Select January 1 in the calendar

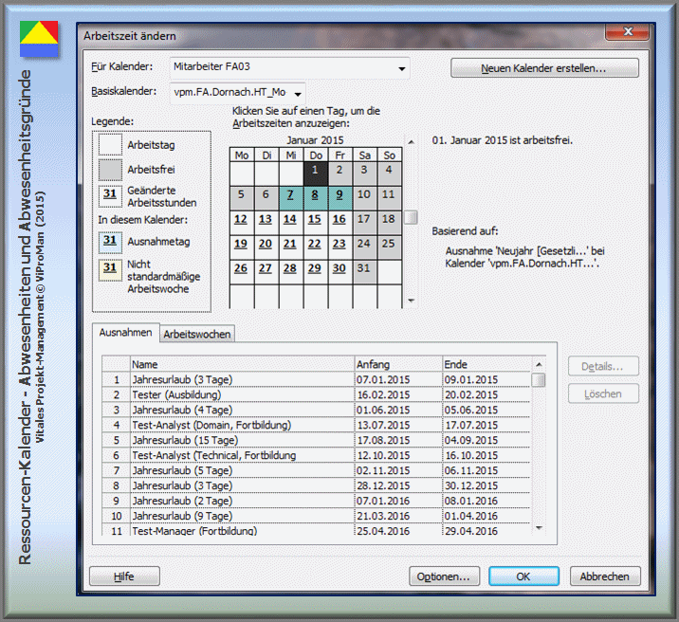tap(315, 171)
